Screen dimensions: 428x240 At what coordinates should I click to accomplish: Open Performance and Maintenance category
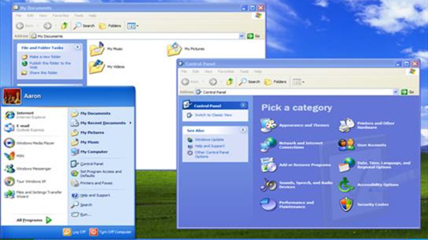(287, 205)
